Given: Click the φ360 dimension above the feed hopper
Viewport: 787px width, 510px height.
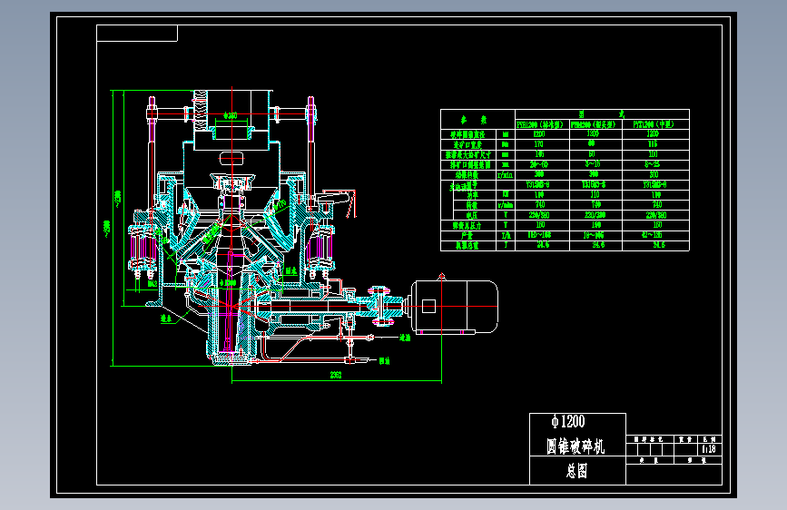Looking at the screenshot, I should [231, 115].
